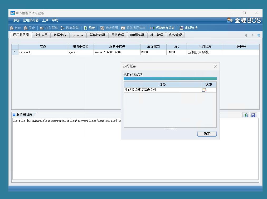Click the tab scroll right arrow

(x=253, y=35)
